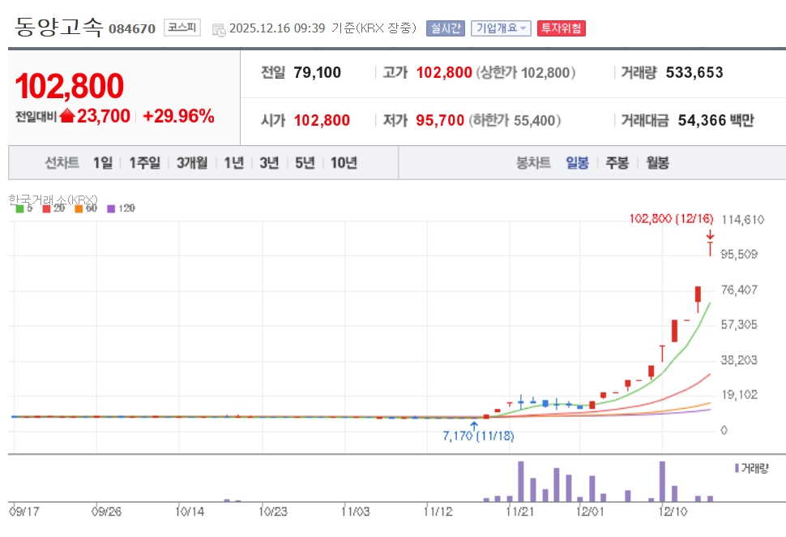Show the 10년 line chart
This screenshot has height=537, width=786.
(x=344, y=162)
